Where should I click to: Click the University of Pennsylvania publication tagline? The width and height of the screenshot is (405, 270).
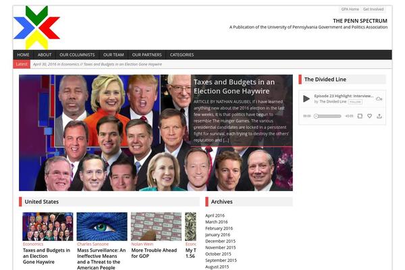tap(308, 27)
